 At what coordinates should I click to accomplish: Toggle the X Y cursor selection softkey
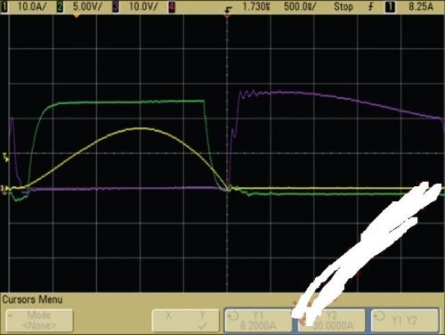185,320
